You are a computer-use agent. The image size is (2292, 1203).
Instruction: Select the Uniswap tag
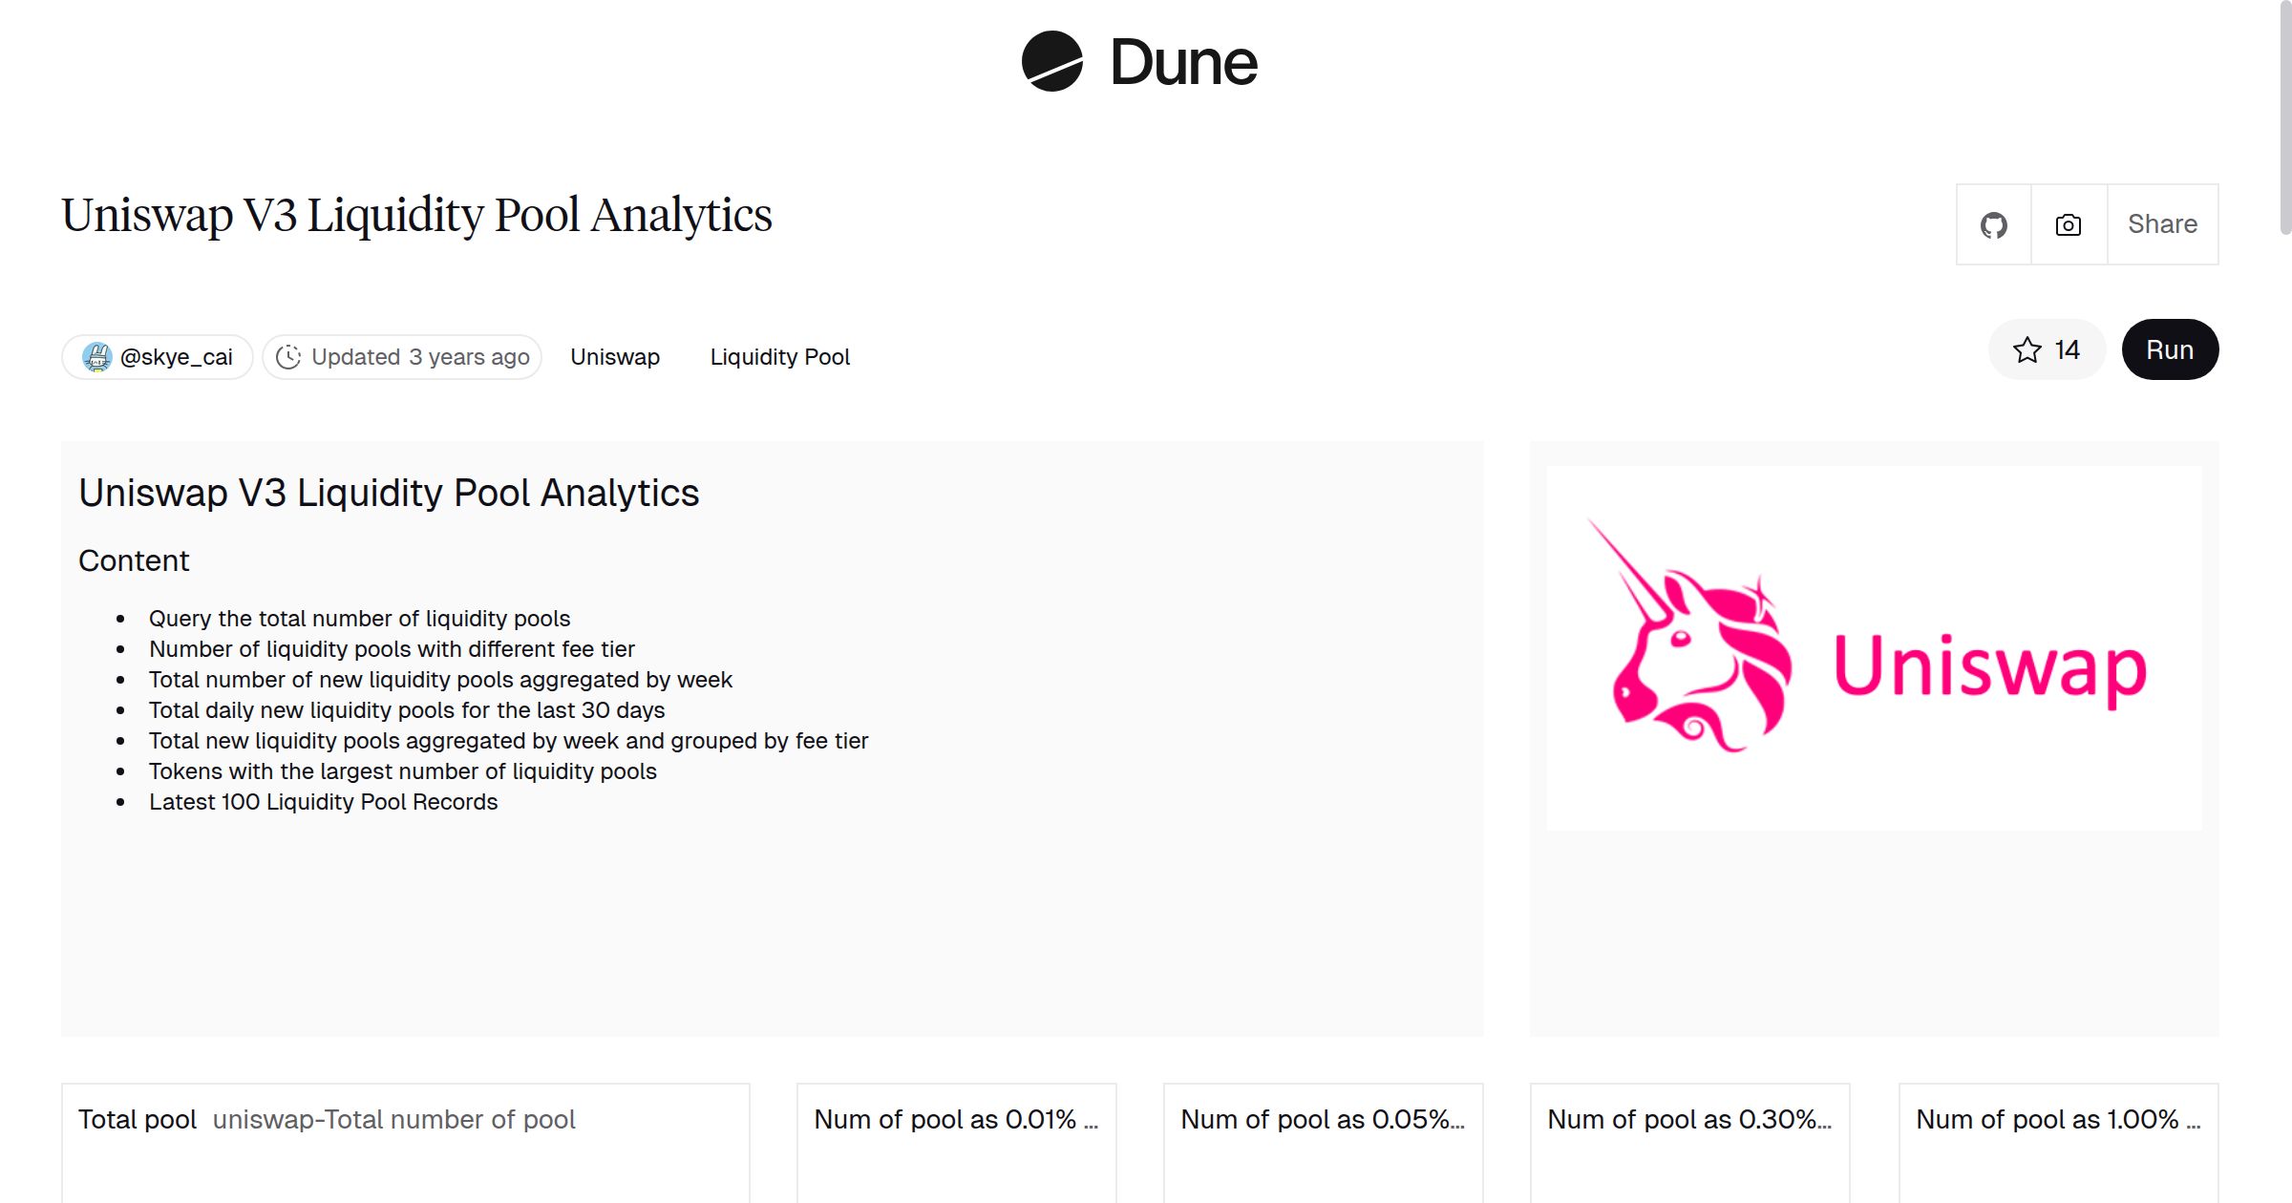(614, 356)
